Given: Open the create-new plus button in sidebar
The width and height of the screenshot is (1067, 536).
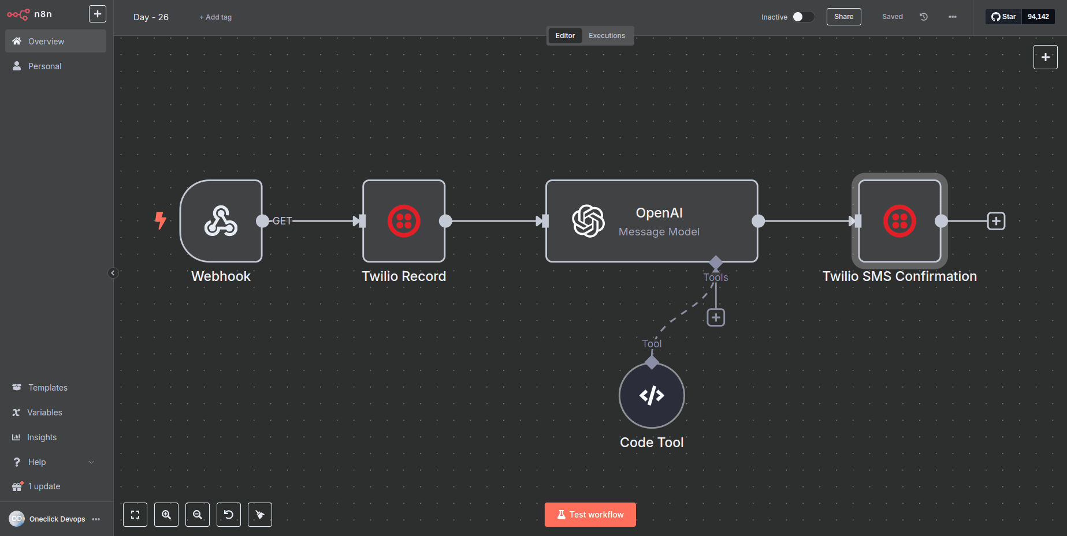Looking at the screenshot, I should pos(98,14).
